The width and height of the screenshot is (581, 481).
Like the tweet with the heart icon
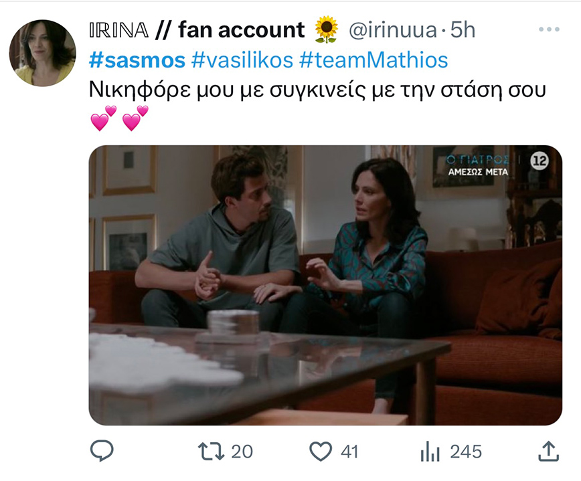coord(321,452)
